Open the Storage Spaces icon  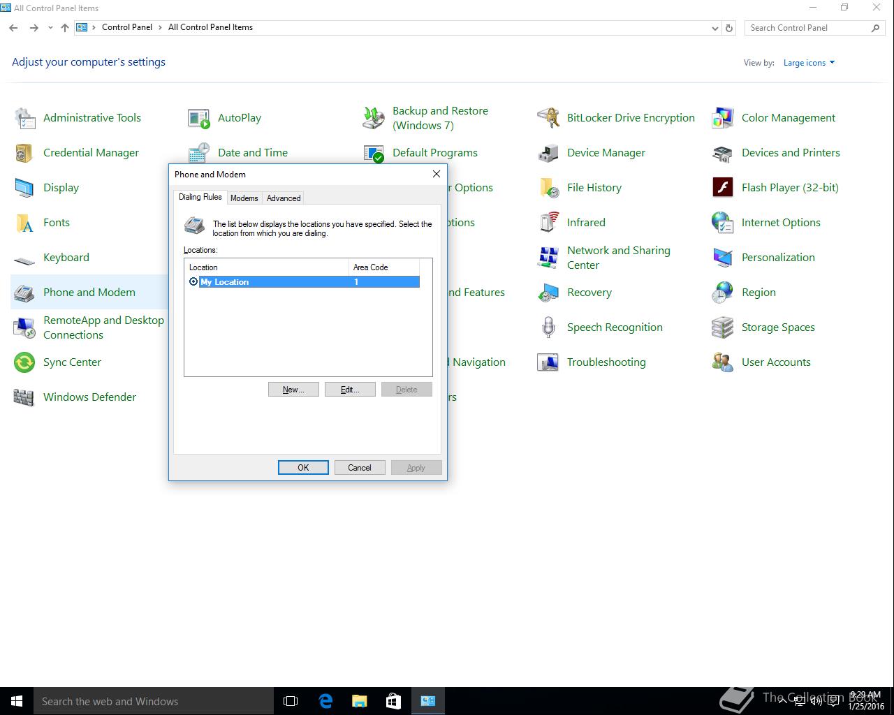pos(723,327)
